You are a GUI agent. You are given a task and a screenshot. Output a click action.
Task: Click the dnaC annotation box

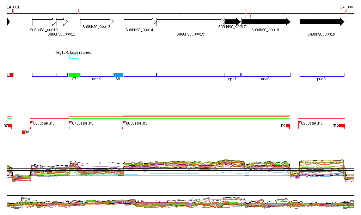[x=266, y=75]
